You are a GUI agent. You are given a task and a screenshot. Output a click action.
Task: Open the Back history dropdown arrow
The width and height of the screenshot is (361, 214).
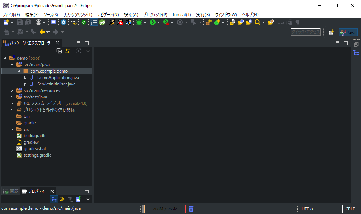click(x=48, y=32)
